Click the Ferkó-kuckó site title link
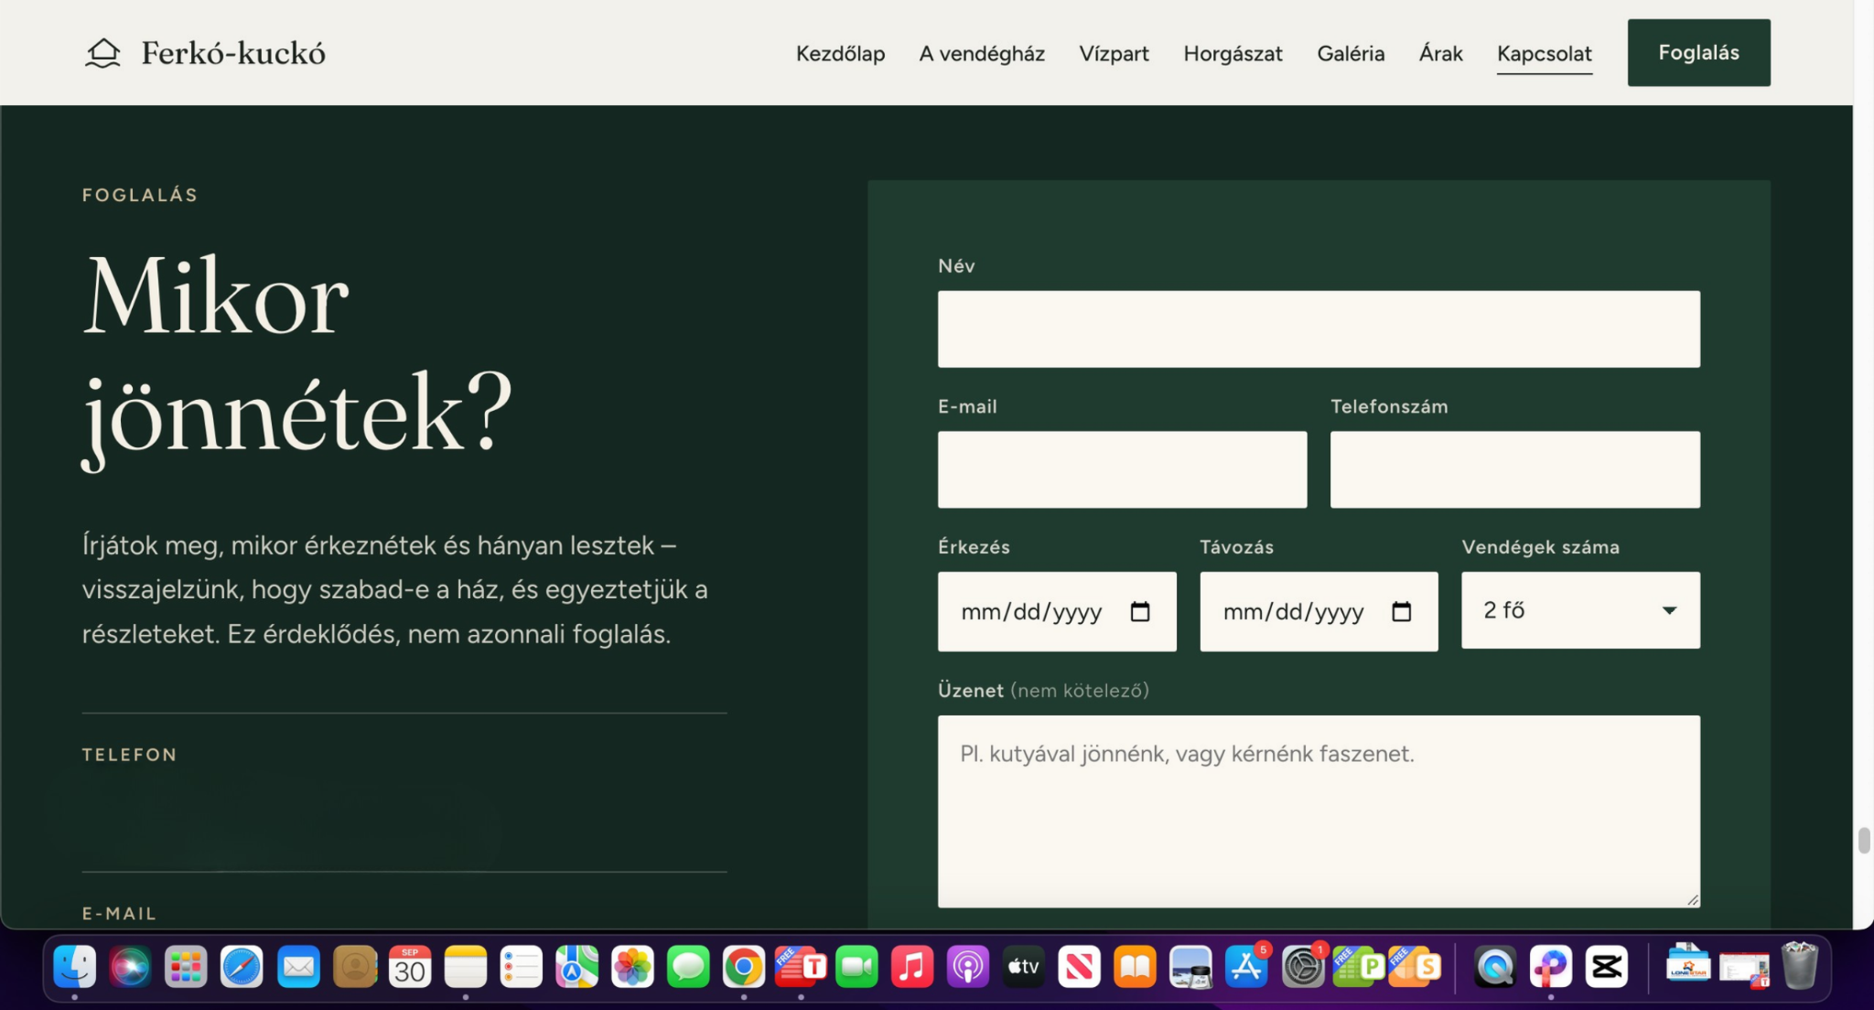The image size is (1874, 1010). pyautogui.click(x=233, y=53)
